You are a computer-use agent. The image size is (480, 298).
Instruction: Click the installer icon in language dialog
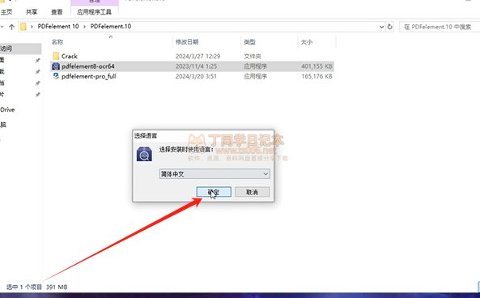tap(144, 154)
